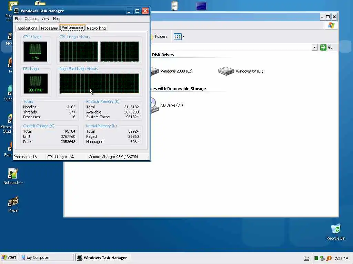Click the Disk Drives group header

pyautogui.click(x=163, y=55)
